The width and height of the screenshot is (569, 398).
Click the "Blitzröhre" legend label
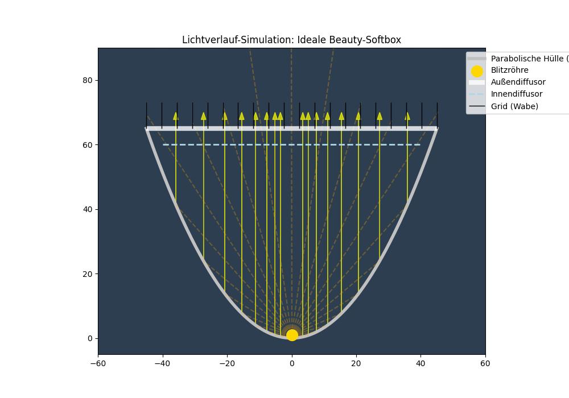tap(509, 71)
